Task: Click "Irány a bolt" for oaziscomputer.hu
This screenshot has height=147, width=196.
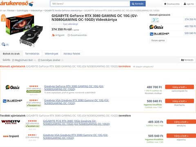Action: tap(180, 87)
